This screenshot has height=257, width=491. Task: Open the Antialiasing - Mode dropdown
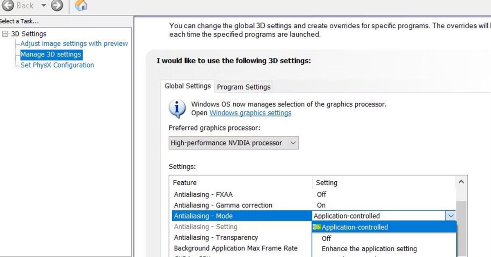(x=451, y=216)
